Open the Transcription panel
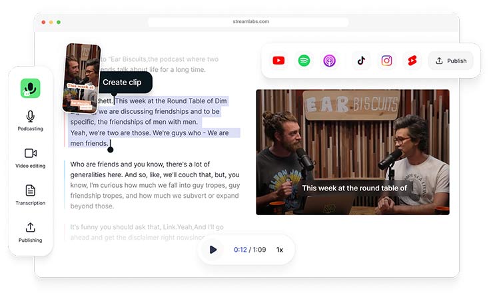 point(31,195)
